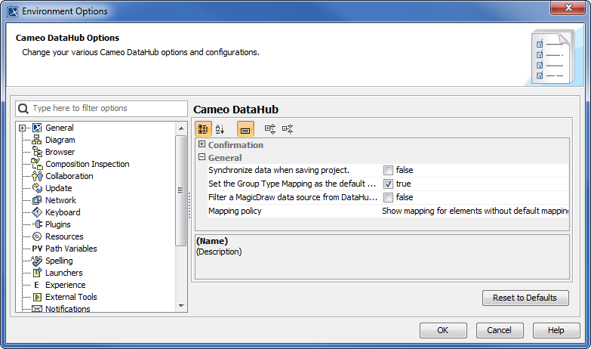
Task: Uncheck Set the Group Type Mapping default
Action: click(x=388, y=184)
